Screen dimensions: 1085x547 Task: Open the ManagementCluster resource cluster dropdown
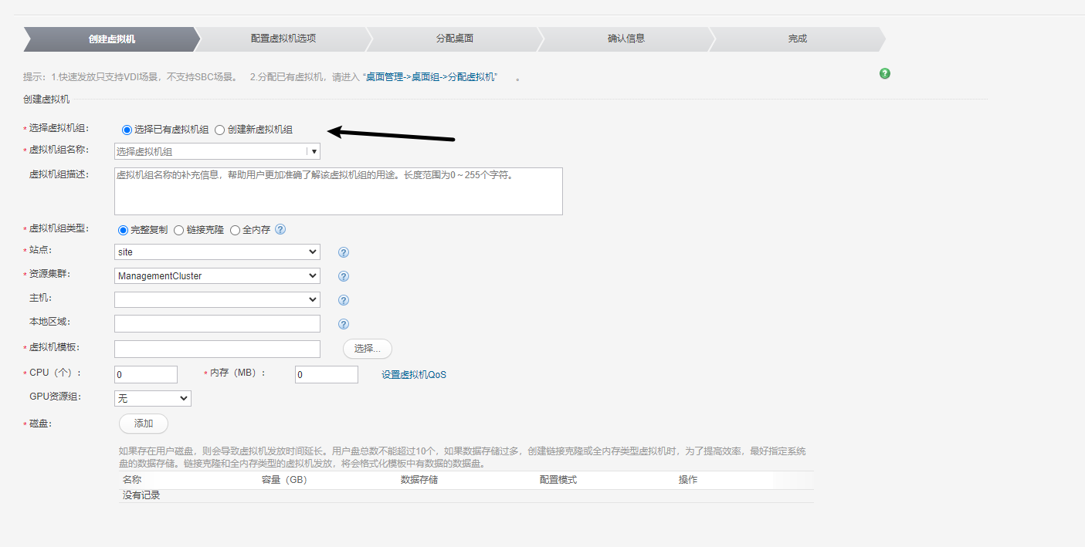pyautogui.click(x=217, y=275)
